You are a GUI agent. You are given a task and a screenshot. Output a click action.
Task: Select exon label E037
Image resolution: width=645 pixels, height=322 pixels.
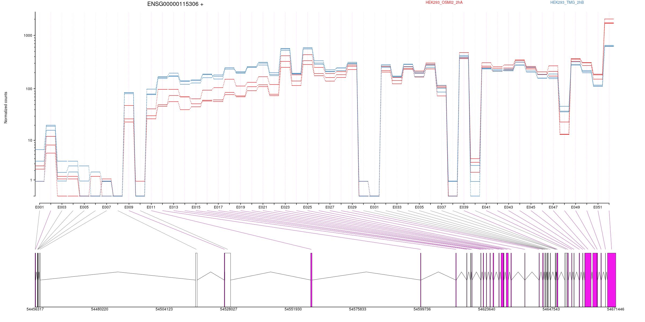(442, 207)
